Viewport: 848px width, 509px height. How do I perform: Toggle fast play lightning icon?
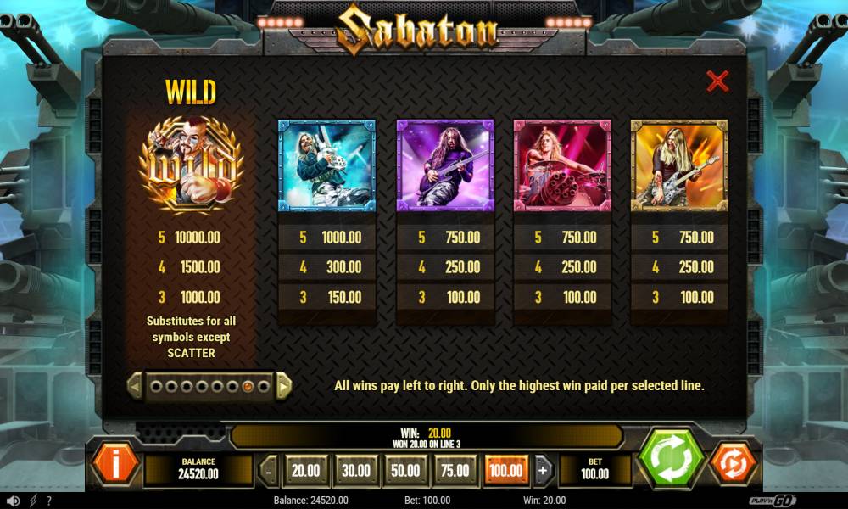pos(33,501)
